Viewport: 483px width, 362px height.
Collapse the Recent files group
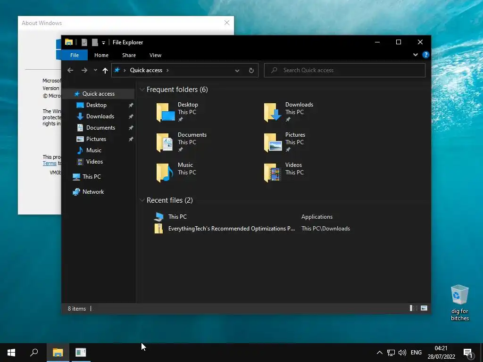tap(142, 200)
